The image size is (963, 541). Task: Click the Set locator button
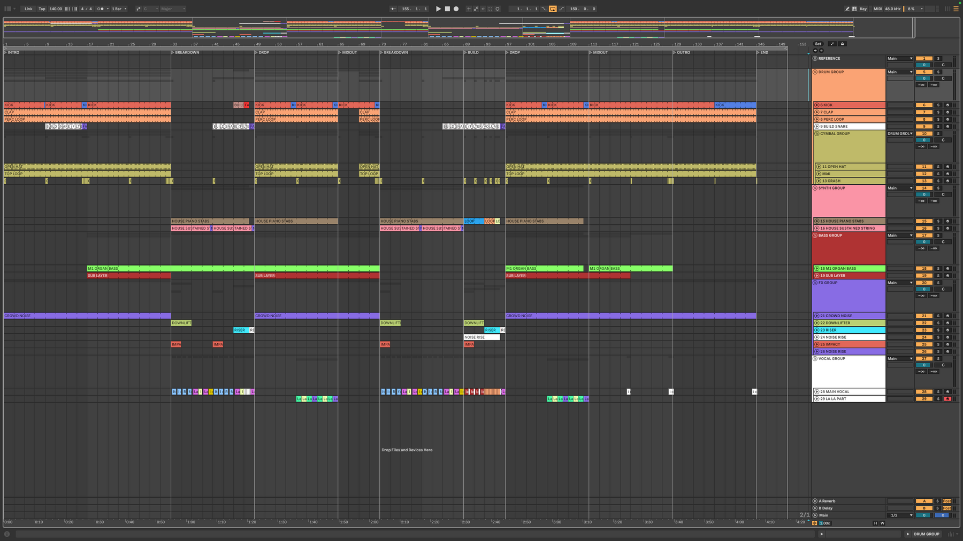818,44
